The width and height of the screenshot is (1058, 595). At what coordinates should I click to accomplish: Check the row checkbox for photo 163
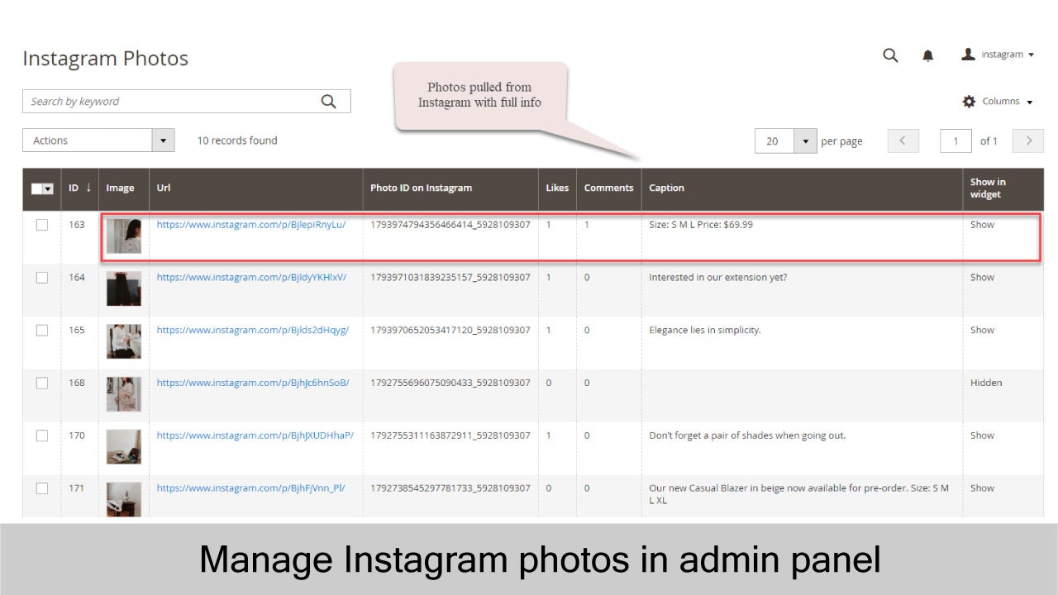tap(42, 225)
